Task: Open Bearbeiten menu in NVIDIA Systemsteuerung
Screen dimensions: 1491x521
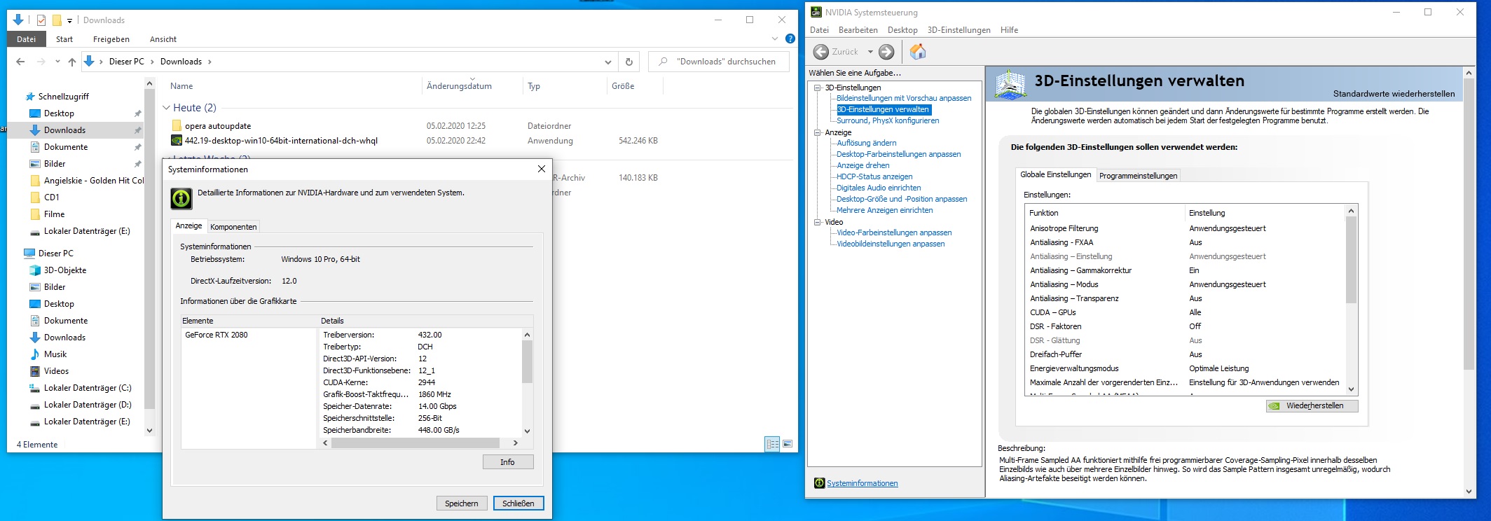Action: tap(858, 30)
